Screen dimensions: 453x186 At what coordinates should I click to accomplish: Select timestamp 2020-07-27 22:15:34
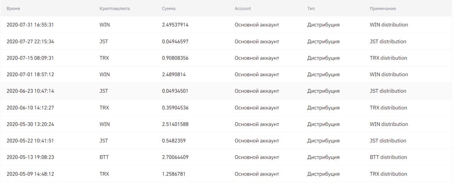30,42
